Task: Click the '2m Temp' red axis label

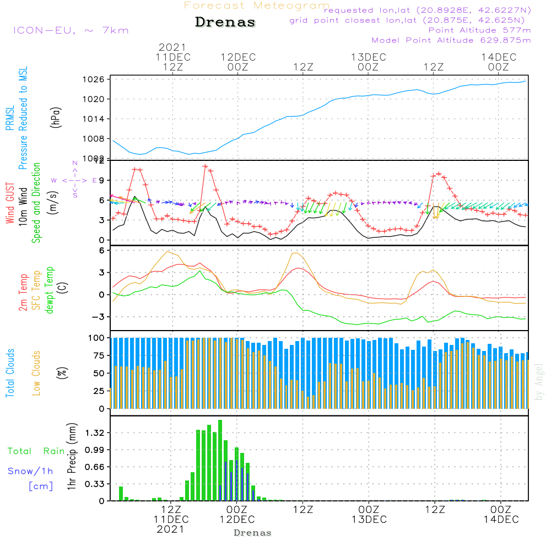Action: [x=23, y=293]
